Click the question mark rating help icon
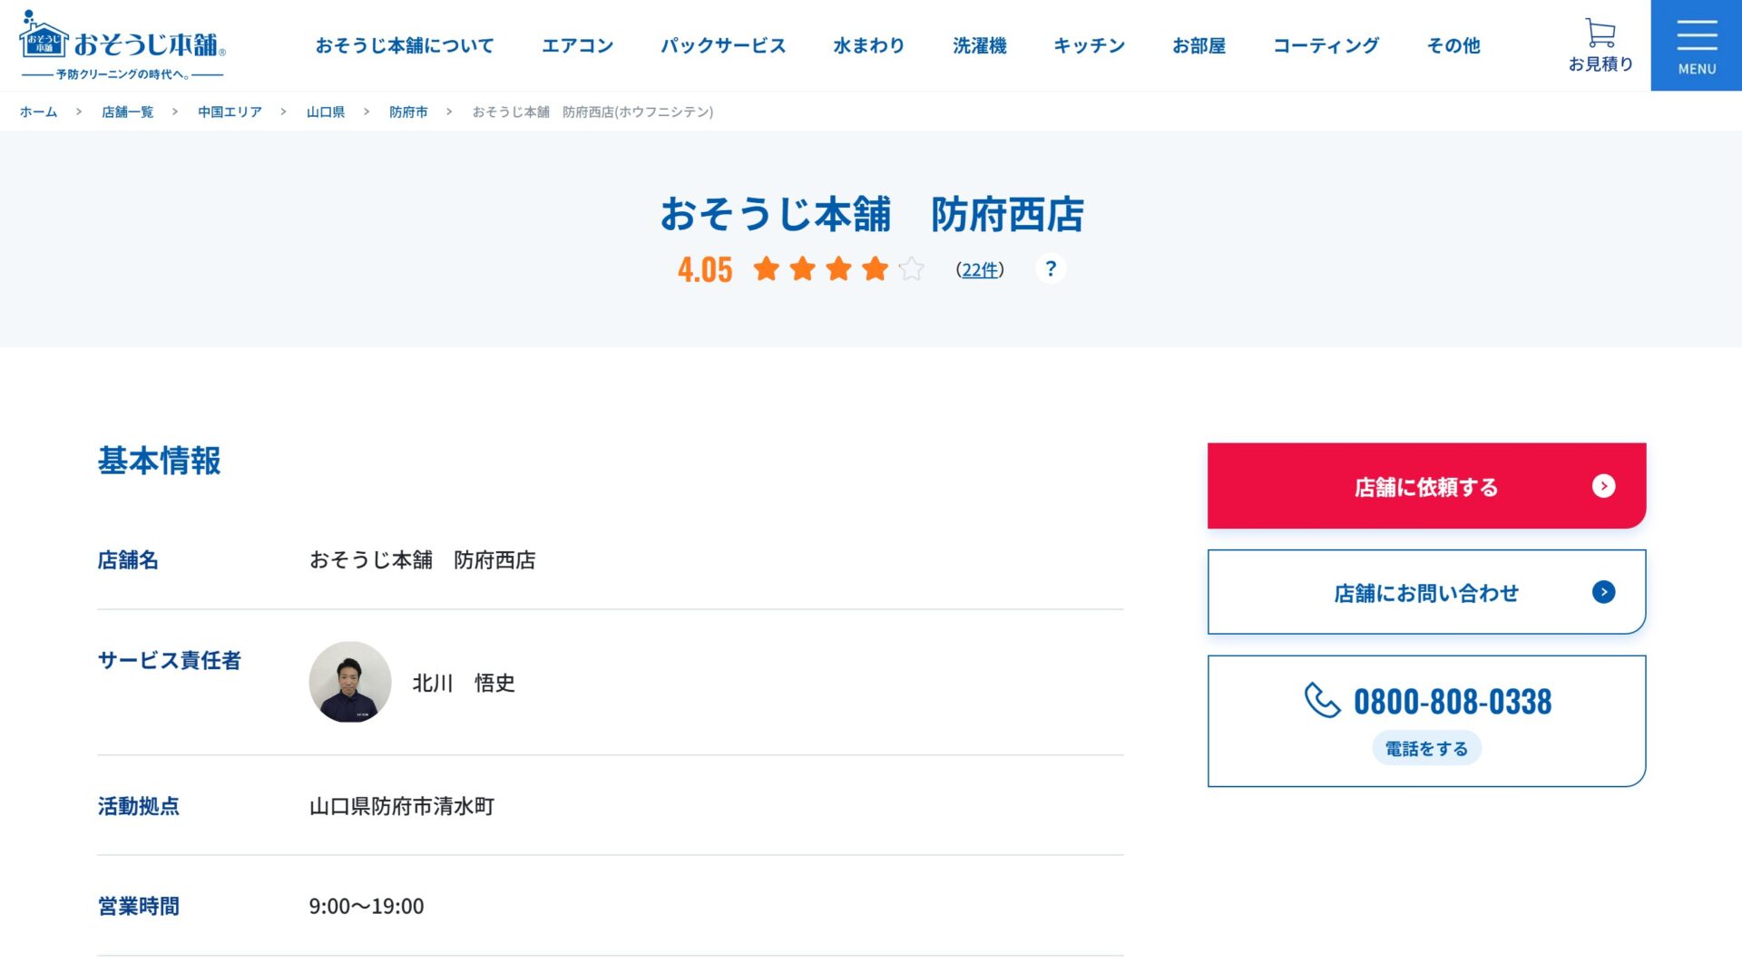 click(x=1051, y=268)
